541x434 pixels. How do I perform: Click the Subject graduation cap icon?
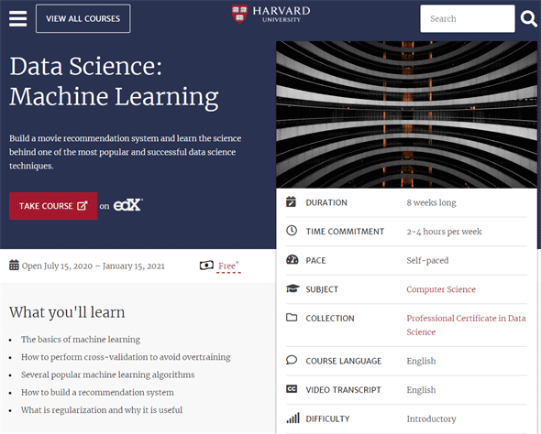(293, 288)
